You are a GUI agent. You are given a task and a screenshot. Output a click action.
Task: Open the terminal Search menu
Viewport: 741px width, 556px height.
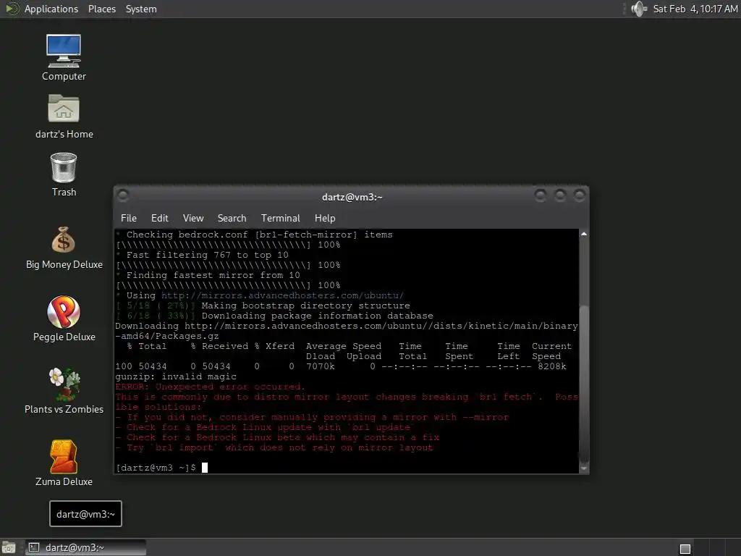tap(232, 218)
